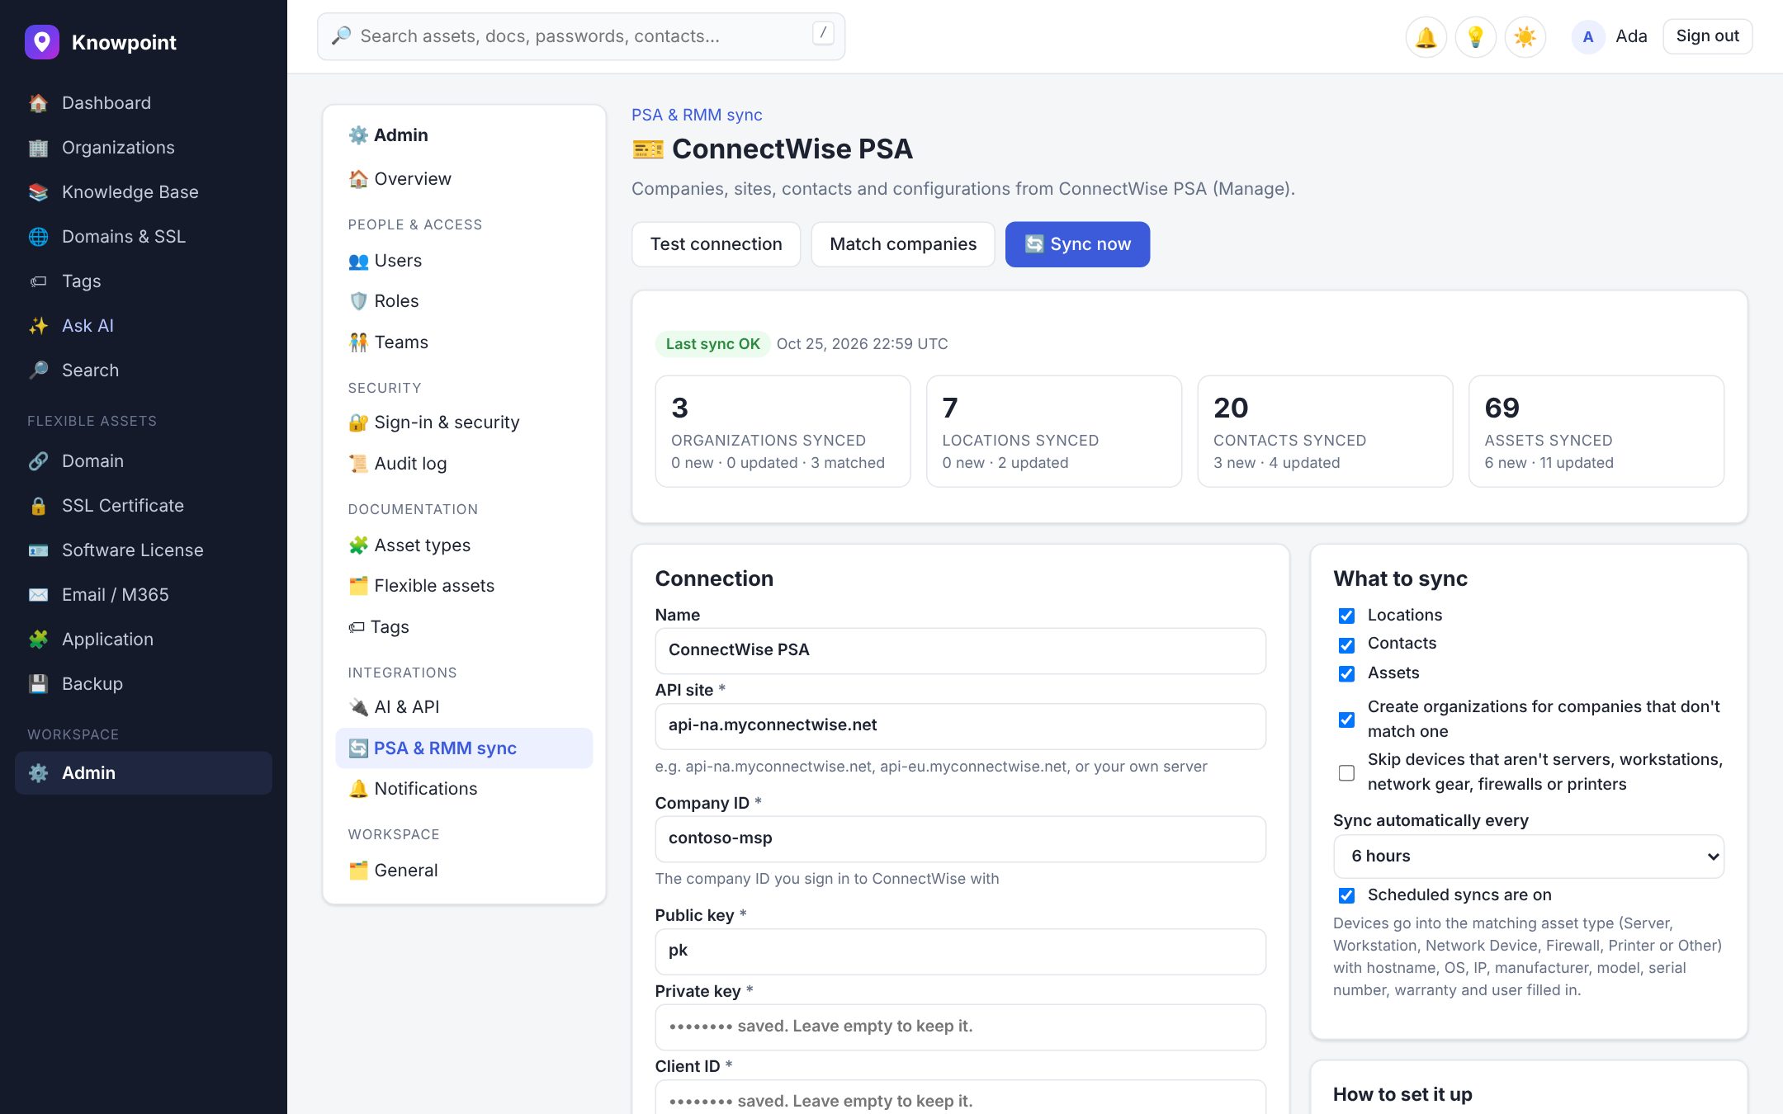This screenshot has width=1783, height=1114.
Task: Open notifications bell in top bar
Action: 1426,37
